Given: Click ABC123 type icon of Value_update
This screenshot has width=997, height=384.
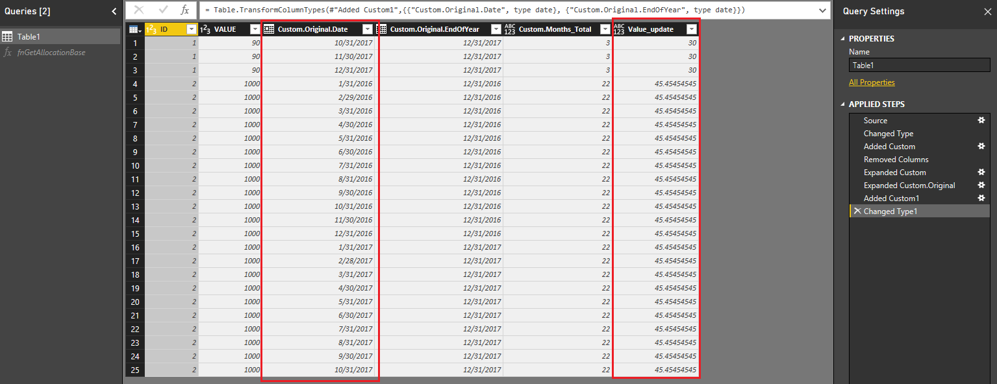Looking at the screenshot, I should coord(619,29).
